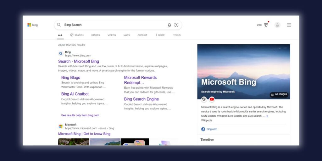Expand description with the plus icon

(x=267, y=116)
